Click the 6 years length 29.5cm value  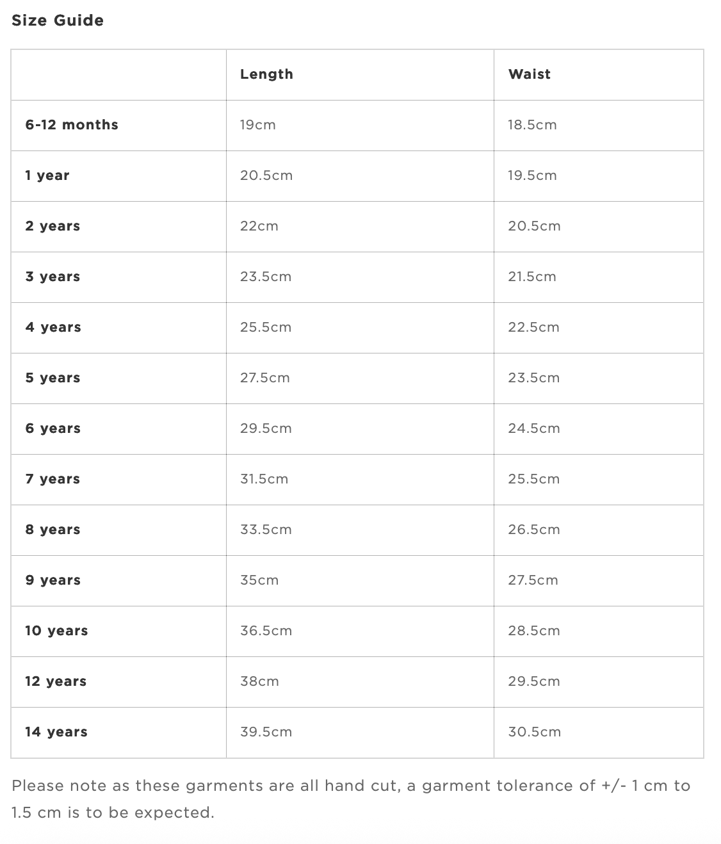[266, 428]
